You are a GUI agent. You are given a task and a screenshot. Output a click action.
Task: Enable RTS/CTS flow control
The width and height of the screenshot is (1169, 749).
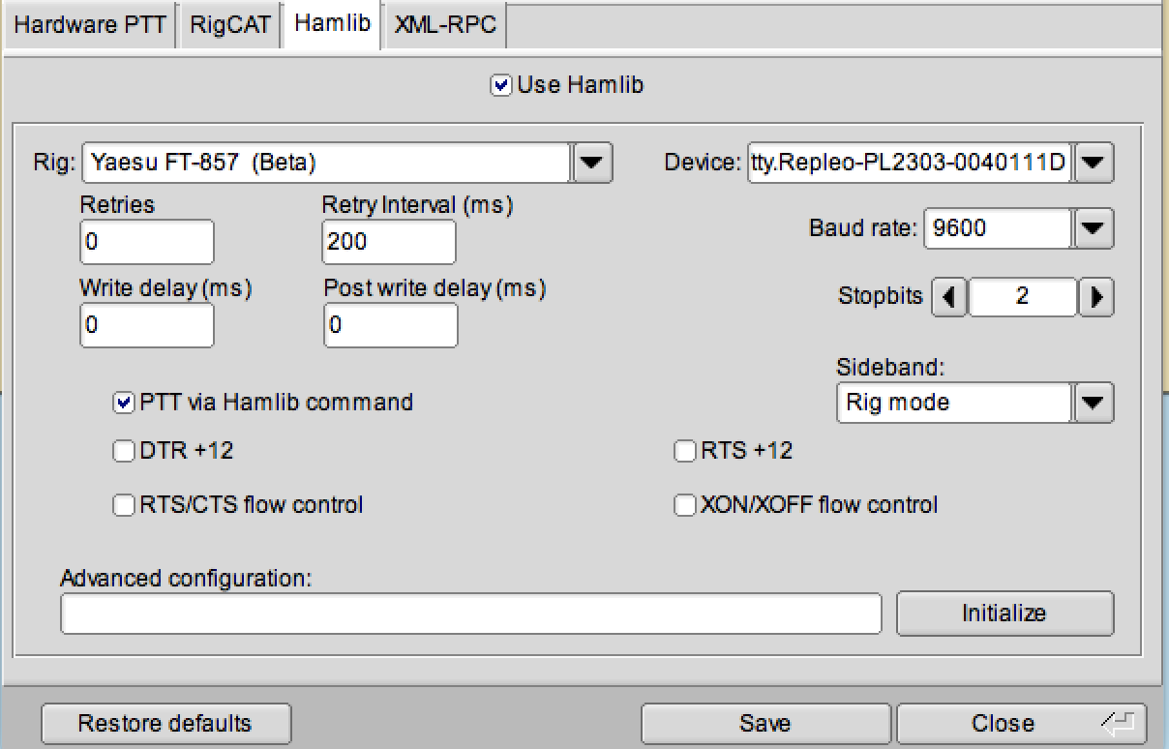tap(123, 505)
